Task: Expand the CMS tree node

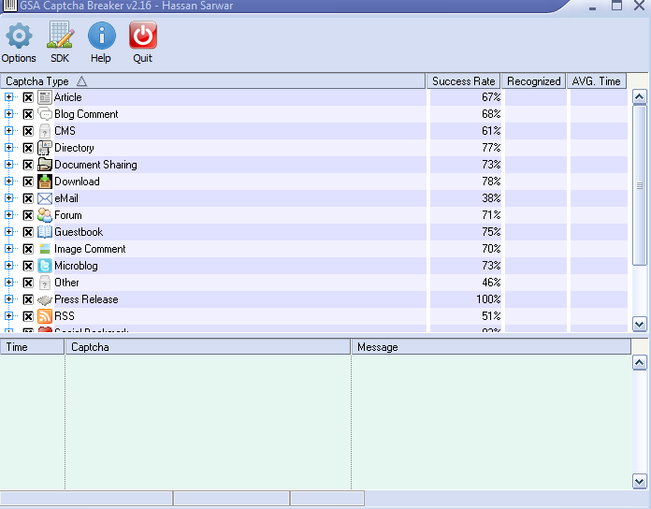Action: pyautogui.click(x=8, y=130)
